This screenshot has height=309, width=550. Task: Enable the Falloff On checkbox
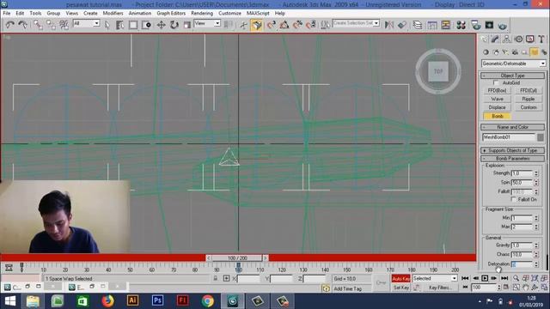[x=514, y=199]
